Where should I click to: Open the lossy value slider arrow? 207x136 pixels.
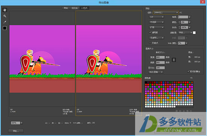point(190,17)
